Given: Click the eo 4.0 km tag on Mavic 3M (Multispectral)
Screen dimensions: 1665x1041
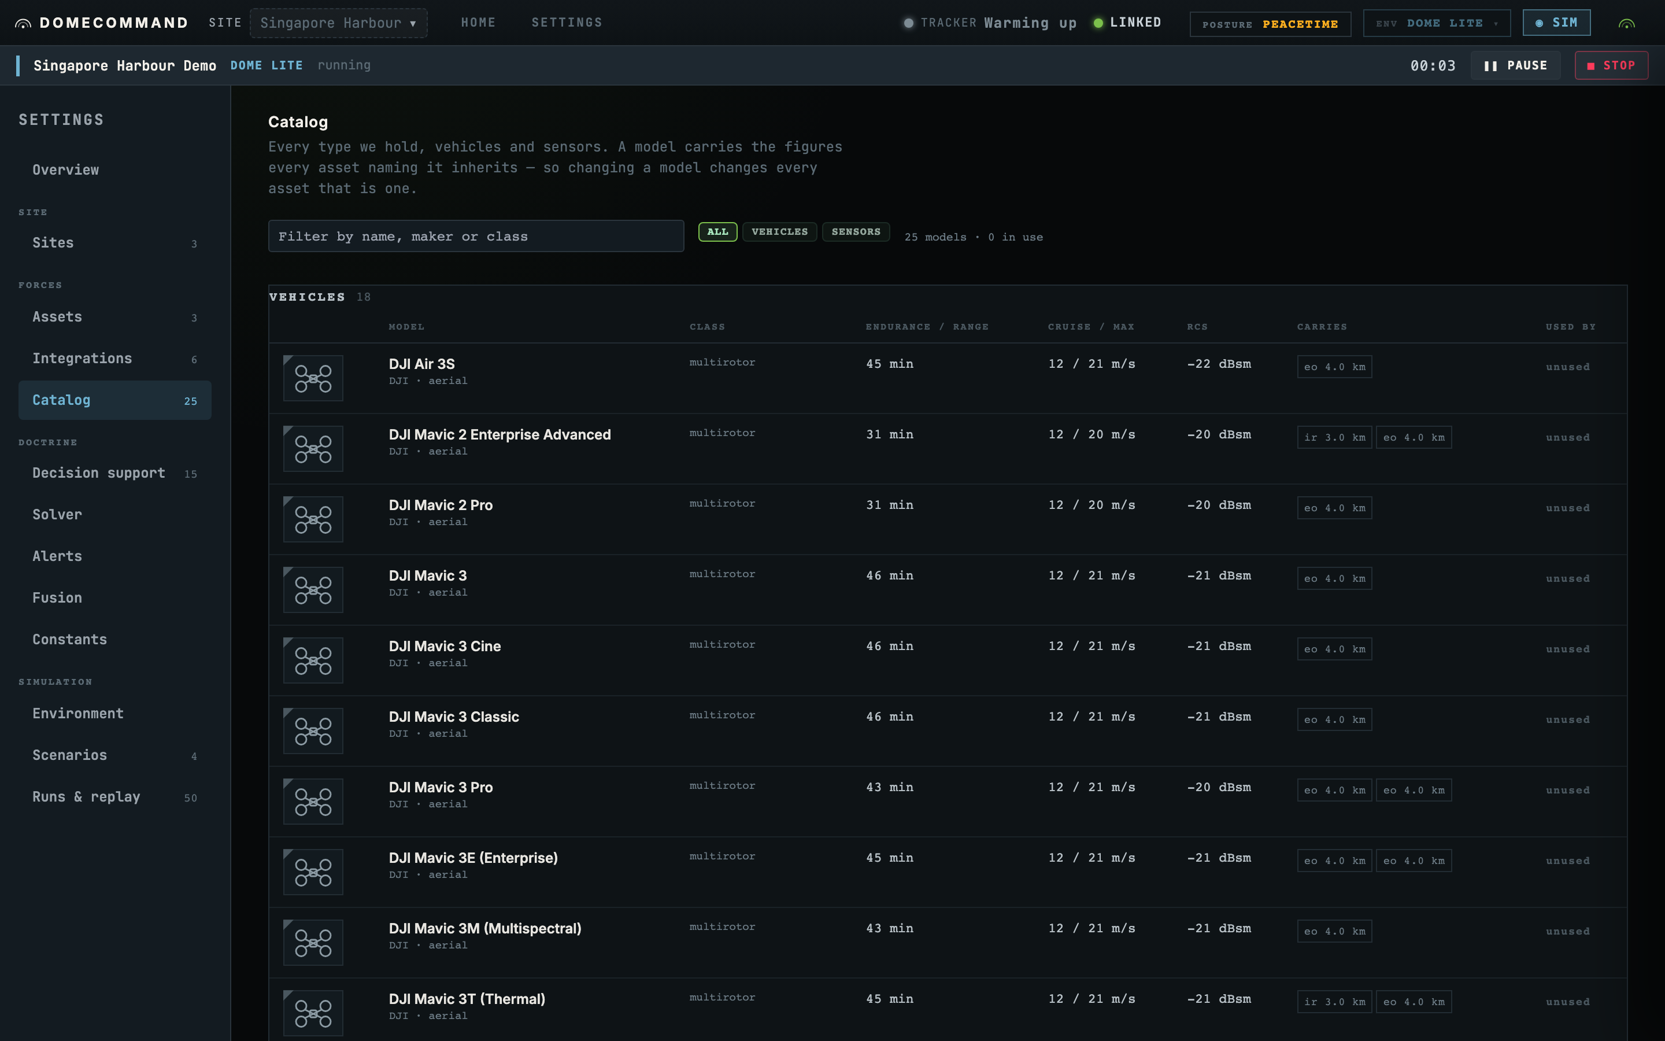Looking at the screenshot, I should (x=1335, y=932).
